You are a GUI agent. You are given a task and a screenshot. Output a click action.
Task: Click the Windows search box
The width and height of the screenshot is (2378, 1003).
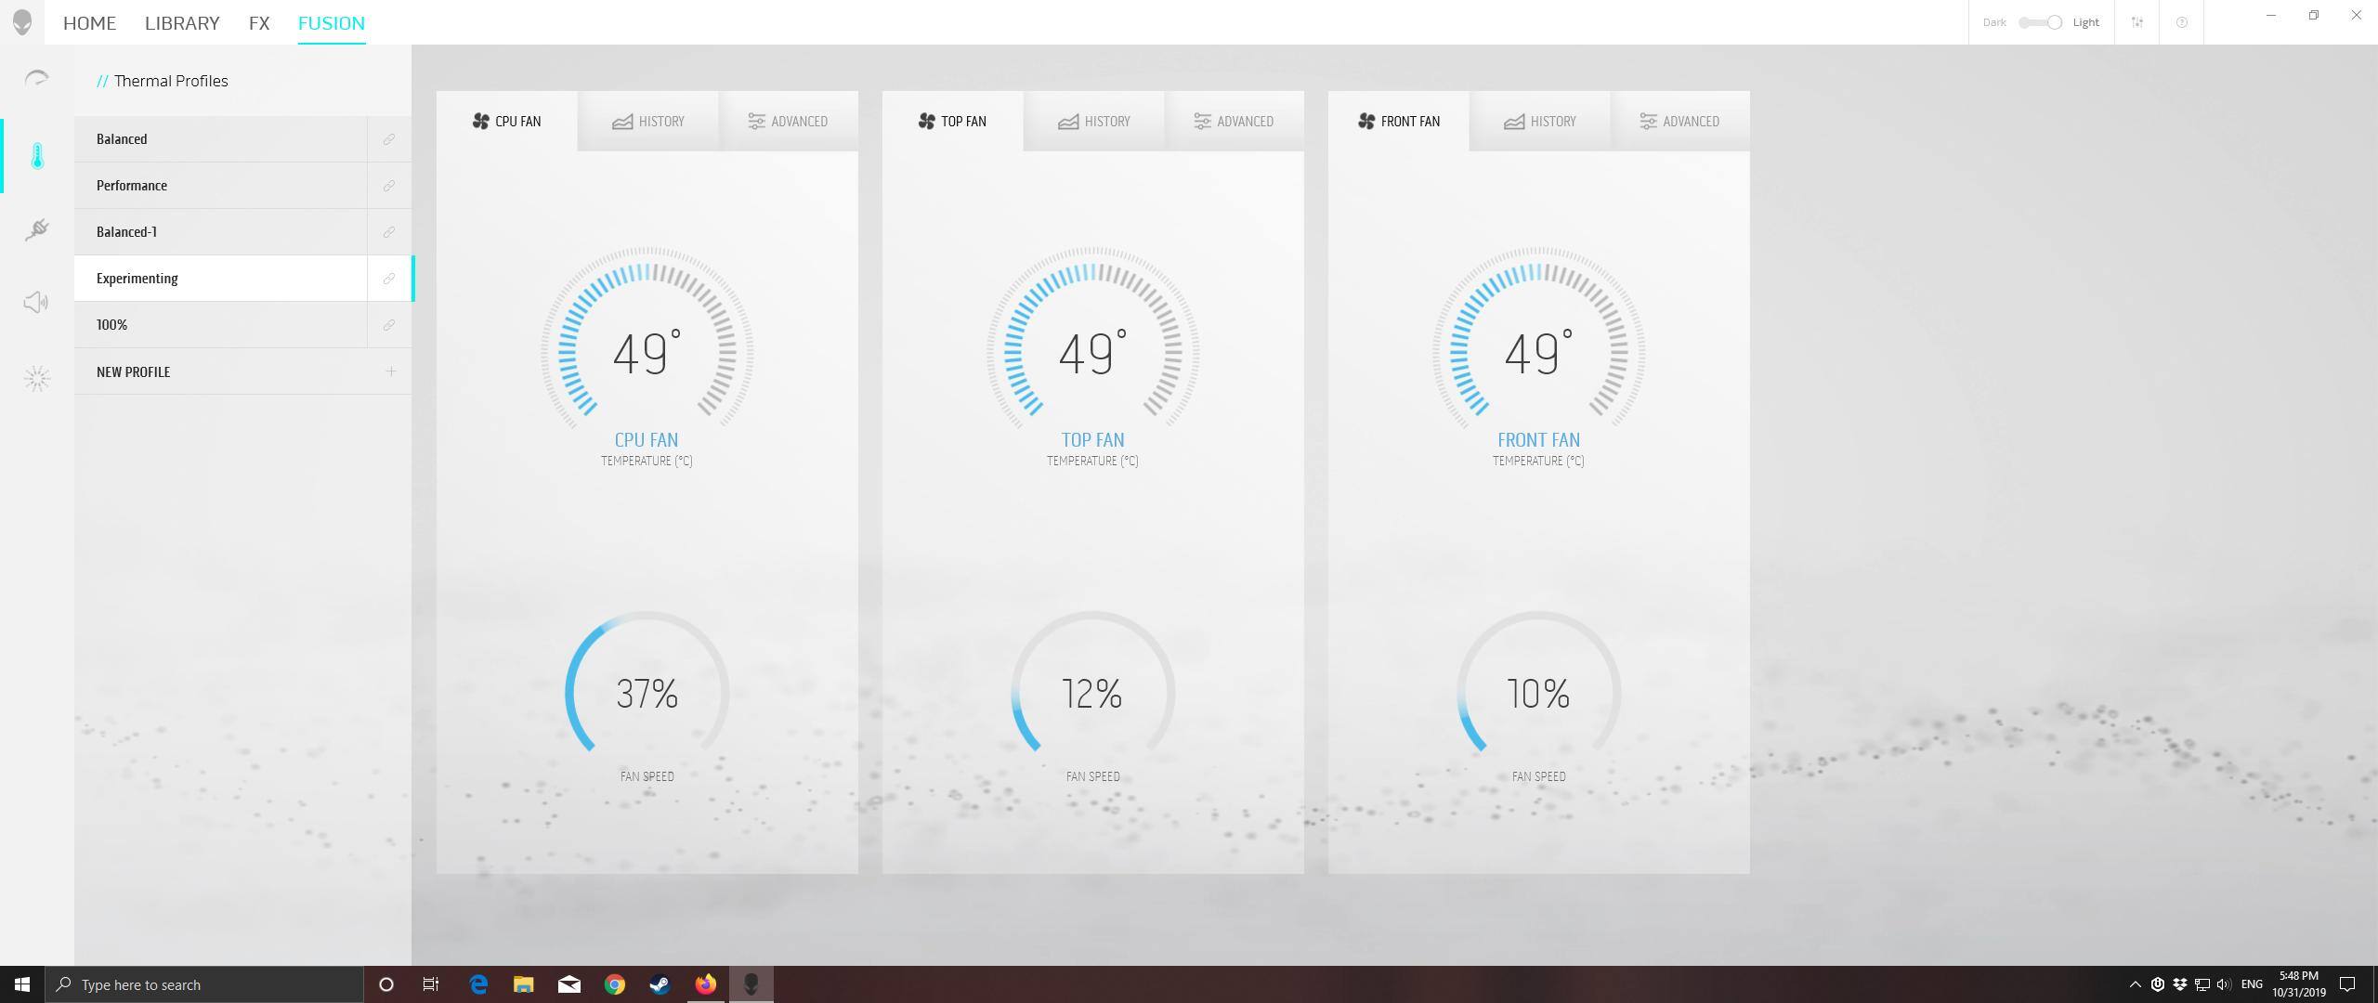[204, 984]
